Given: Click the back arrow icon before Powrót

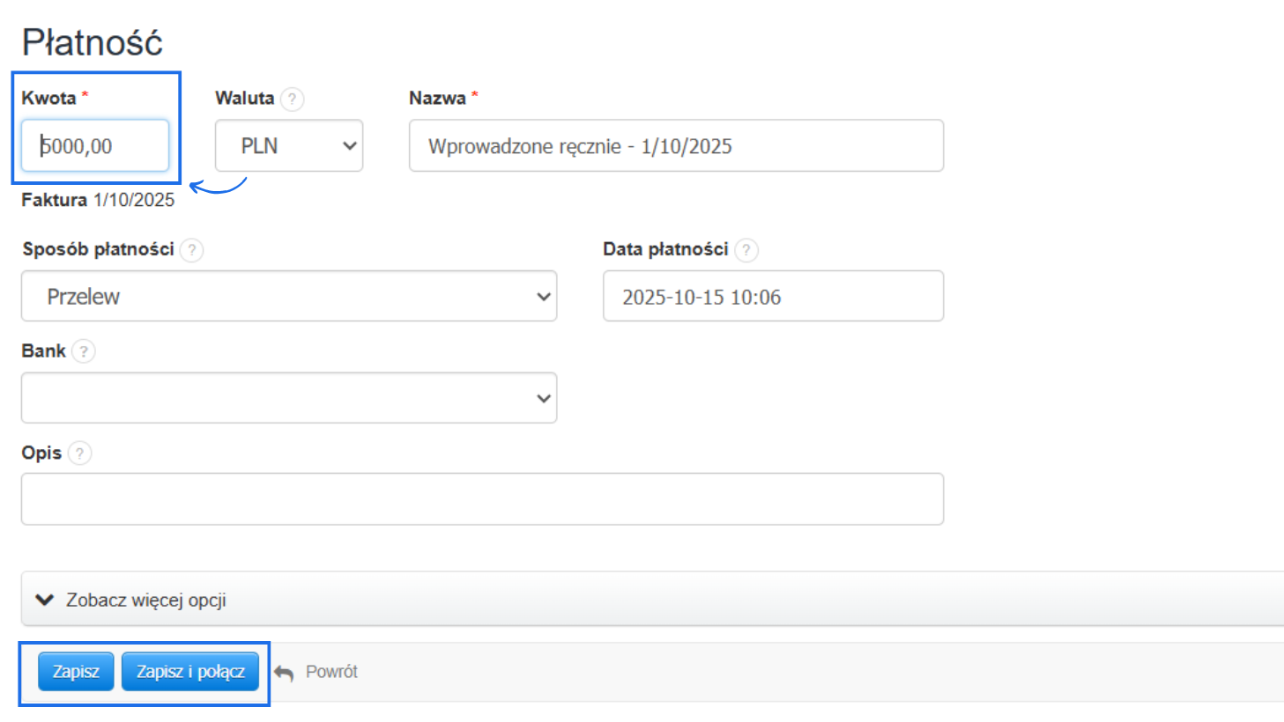Looking at the screenshot, I should coord(284,673).
